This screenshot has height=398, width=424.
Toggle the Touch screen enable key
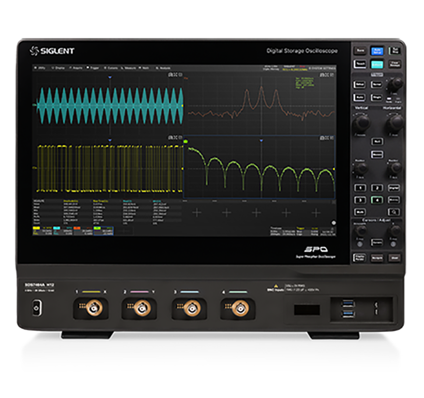point(360,64)
